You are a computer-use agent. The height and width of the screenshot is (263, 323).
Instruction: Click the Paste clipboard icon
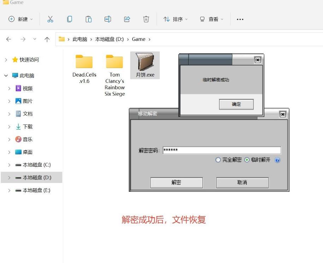point(89,19)
